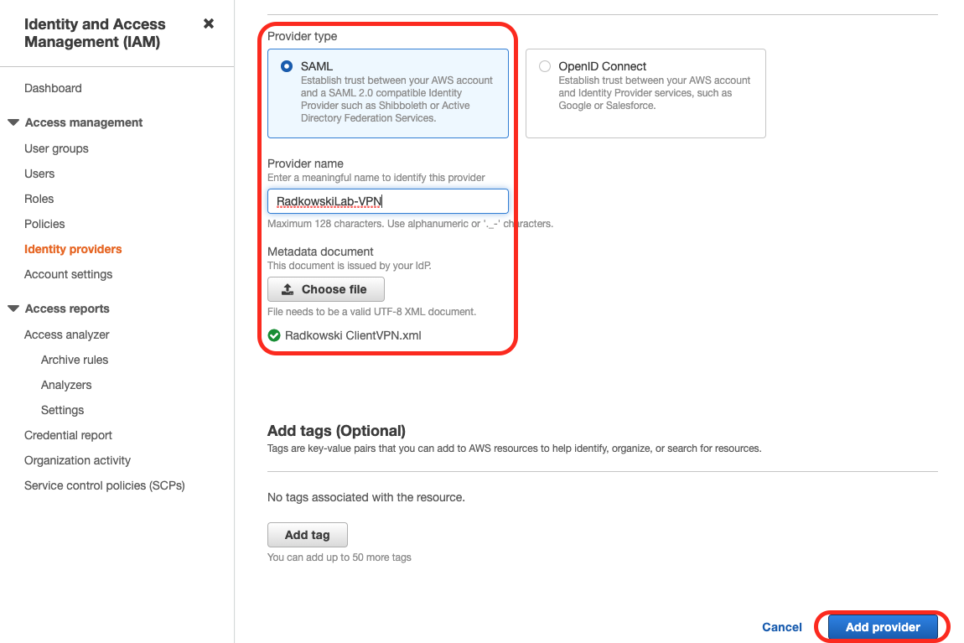Click the OpenID Connect description text
This screenshot has width=964, height=643.
pos(654,93)
